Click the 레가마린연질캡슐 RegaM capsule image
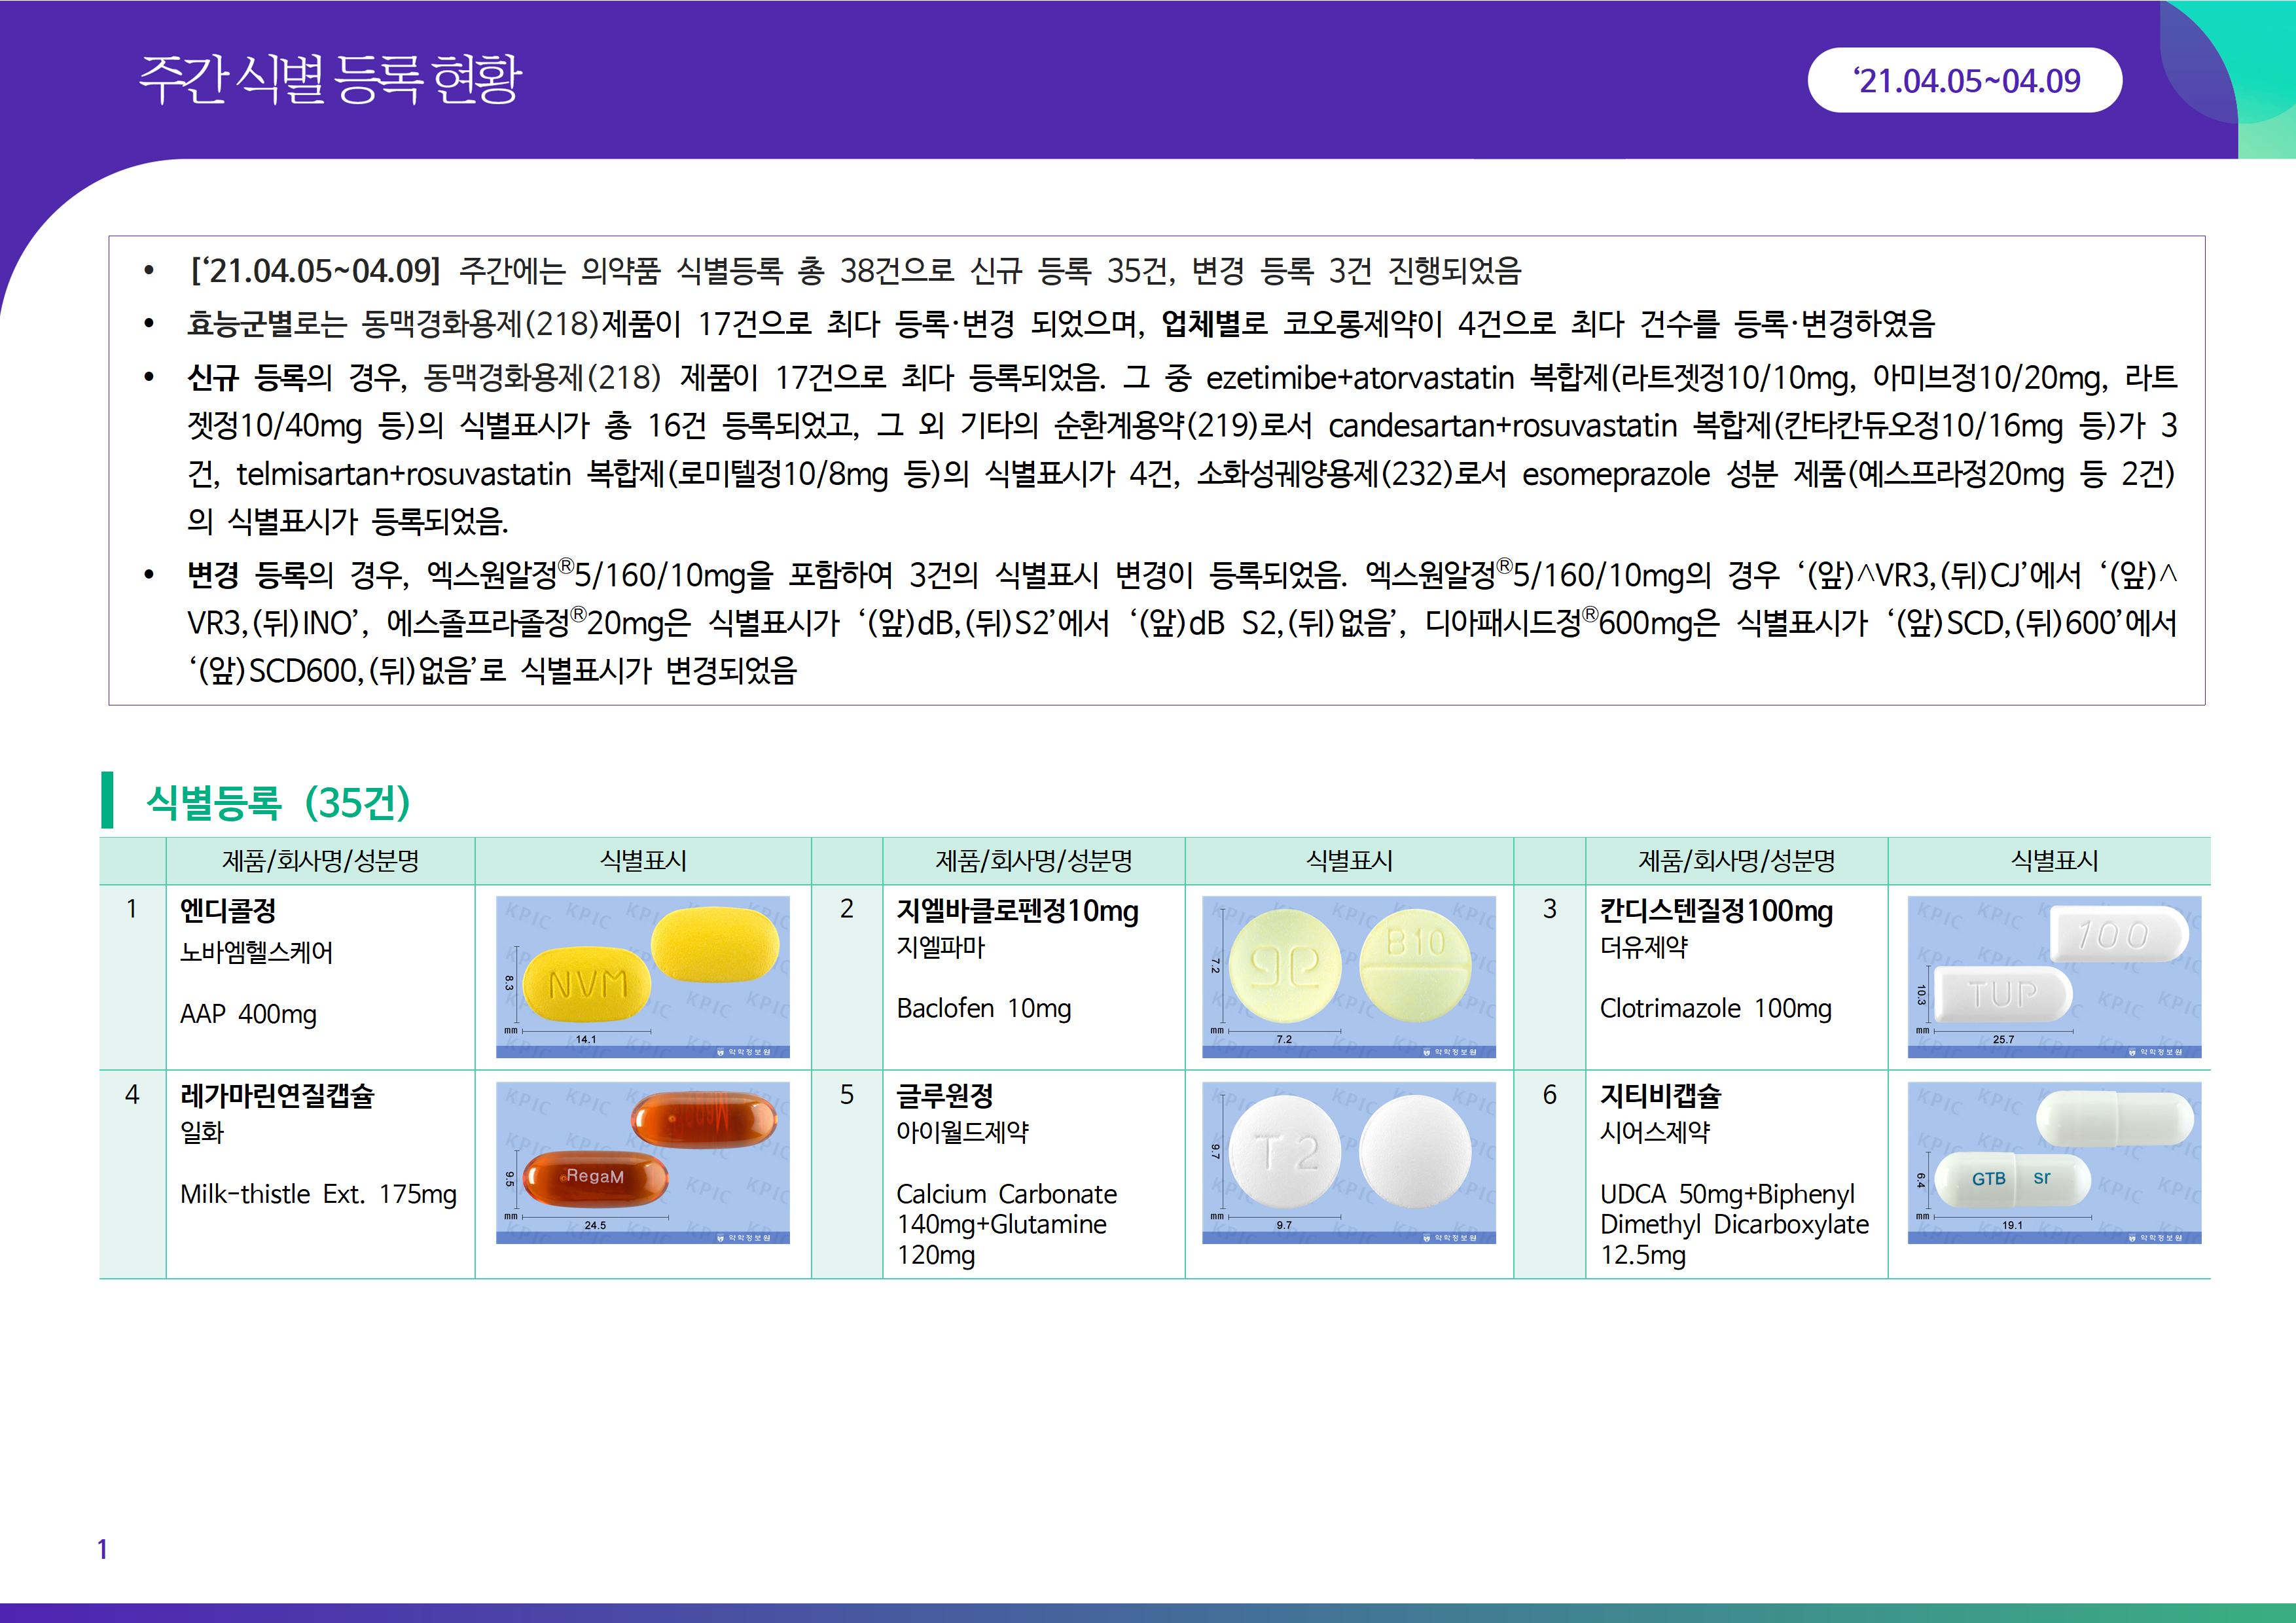 [x=642, y=1162]
